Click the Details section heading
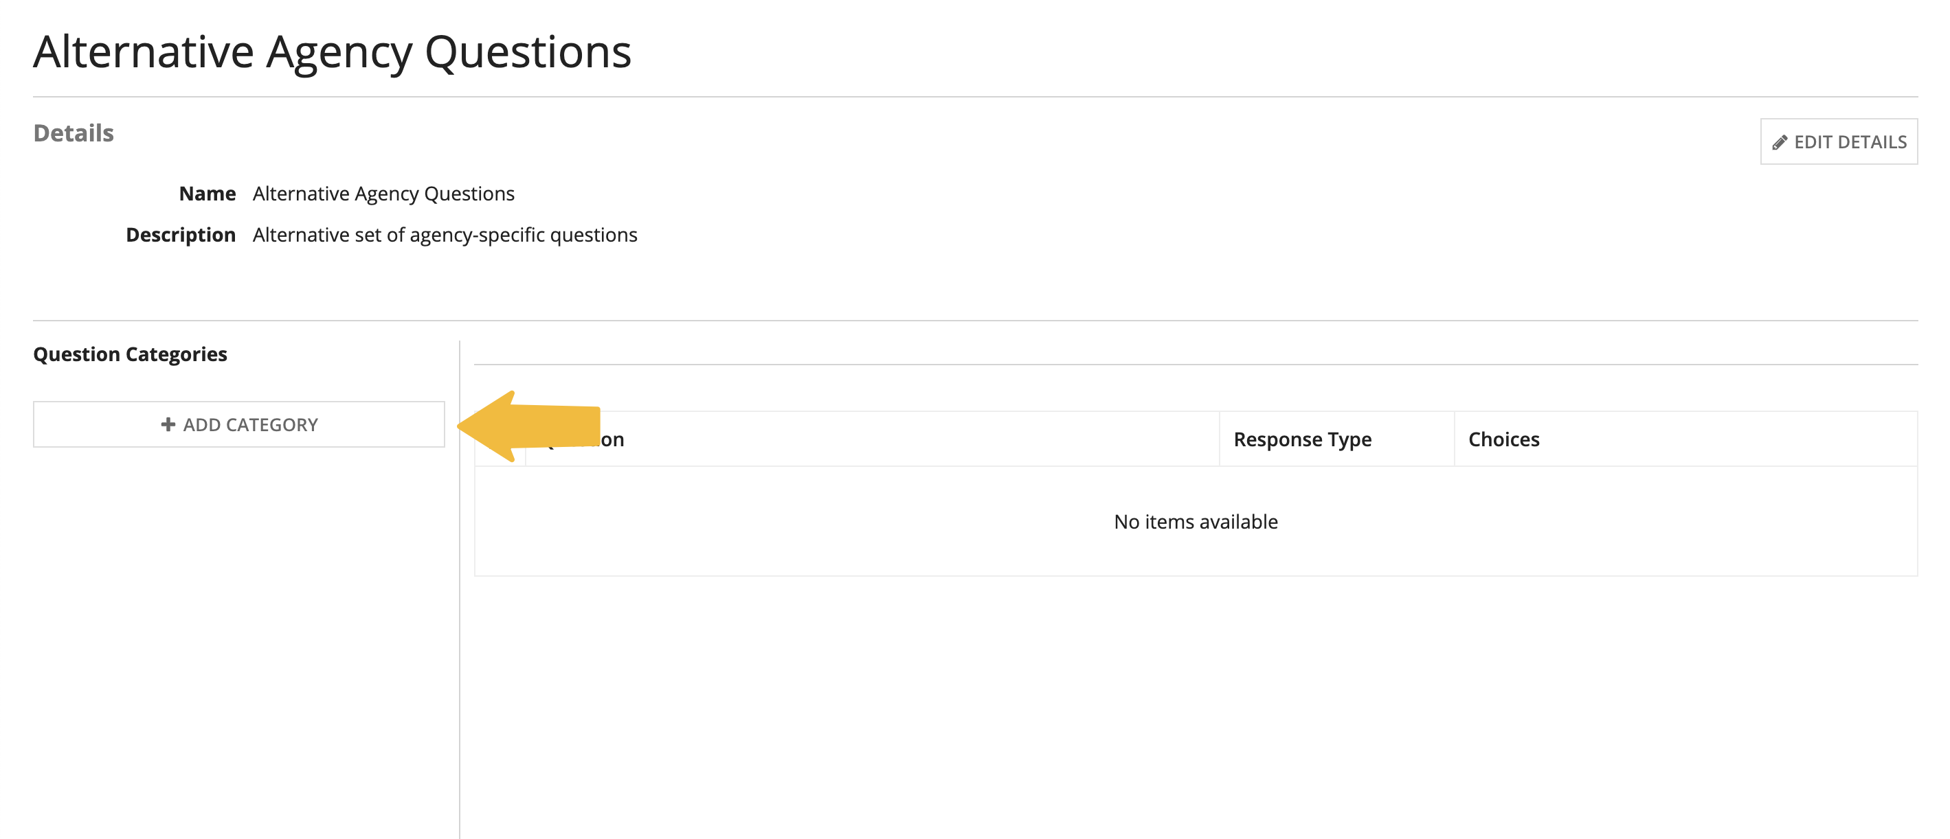 74,133
